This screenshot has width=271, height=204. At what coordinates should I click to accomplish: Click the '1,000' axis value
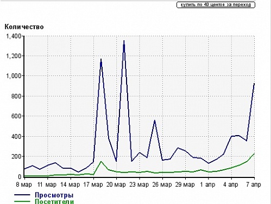pyautogui.click(x=14, y=76)
